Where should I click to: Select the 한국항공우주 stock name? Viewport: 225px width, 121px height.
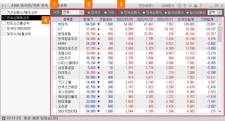(x=68, y=39)
